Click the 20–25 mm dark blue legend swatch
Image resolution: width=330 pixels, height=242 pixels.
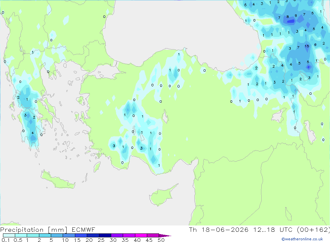point(93,235)
